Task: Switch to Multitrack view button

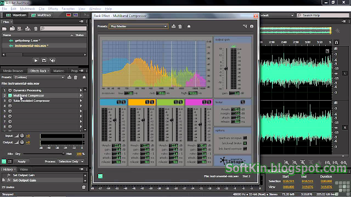Action: [41, 15]
